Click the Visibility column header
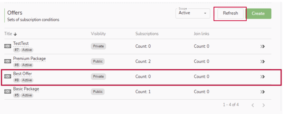This screenshot has width=283, height=114. [98, 34]
